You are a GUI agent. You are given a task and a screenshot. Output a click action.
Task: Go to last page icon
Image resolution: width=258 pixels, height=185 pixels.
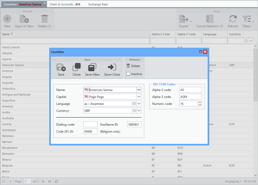tap(49, 181)
